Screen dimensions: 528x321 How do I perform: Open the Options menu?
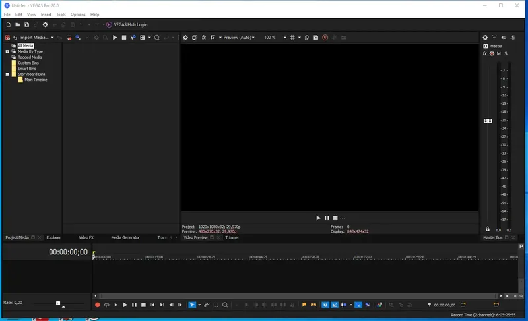tap(78, 15)
